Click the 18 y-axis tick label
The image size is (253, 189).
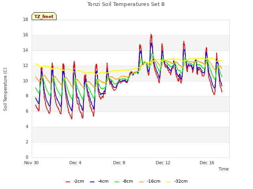[x=25, y=19]
